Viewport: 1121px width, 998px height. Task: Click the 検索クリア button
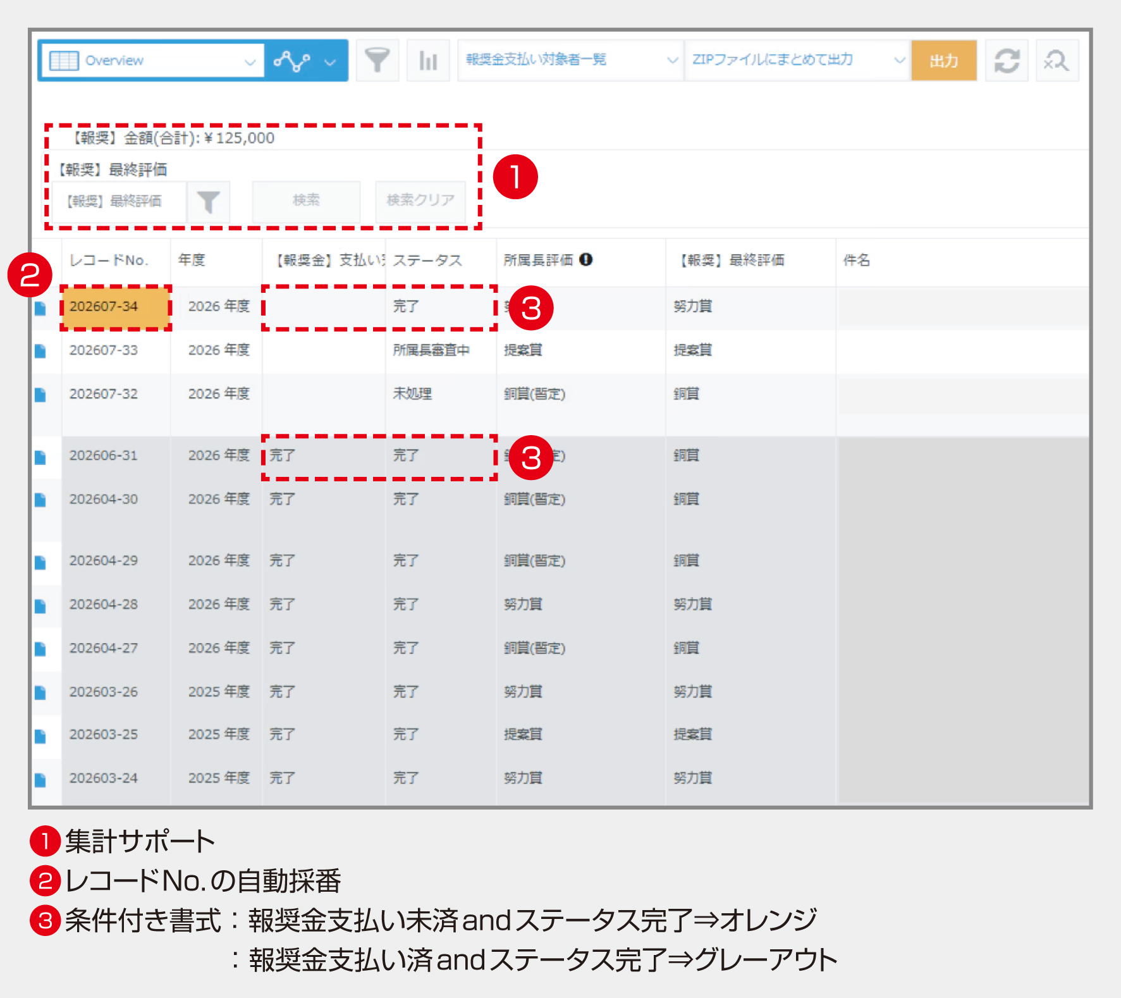pos(420,200)
